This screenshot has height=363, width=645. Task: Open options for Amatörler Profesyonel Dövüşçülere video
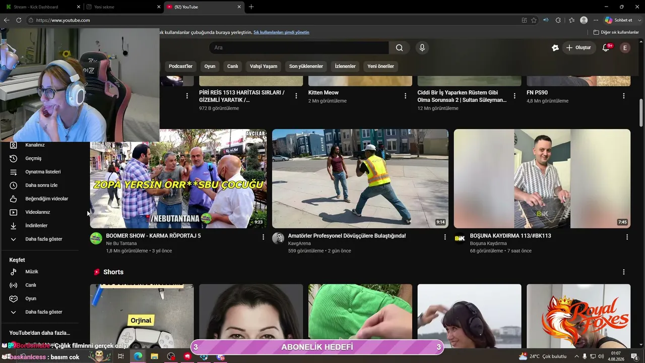point(444,237)
